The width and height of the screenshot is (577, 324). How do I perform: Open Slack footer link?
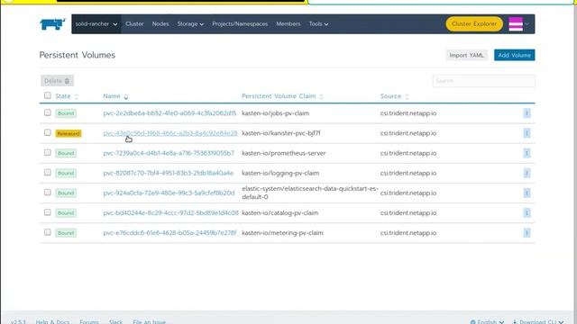pyautogui.click(x=115, y=321)
